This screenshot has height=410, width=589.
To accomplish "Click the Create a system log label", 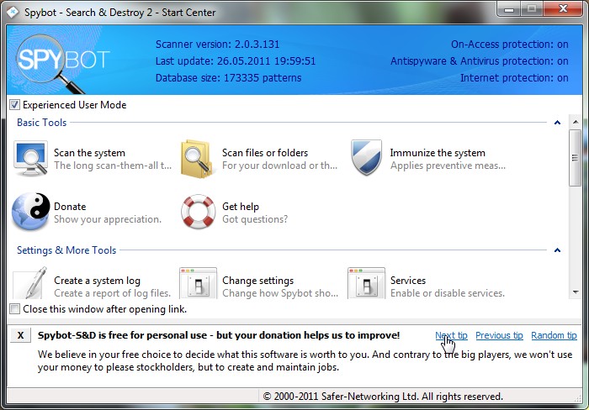I will click(98, 281).
